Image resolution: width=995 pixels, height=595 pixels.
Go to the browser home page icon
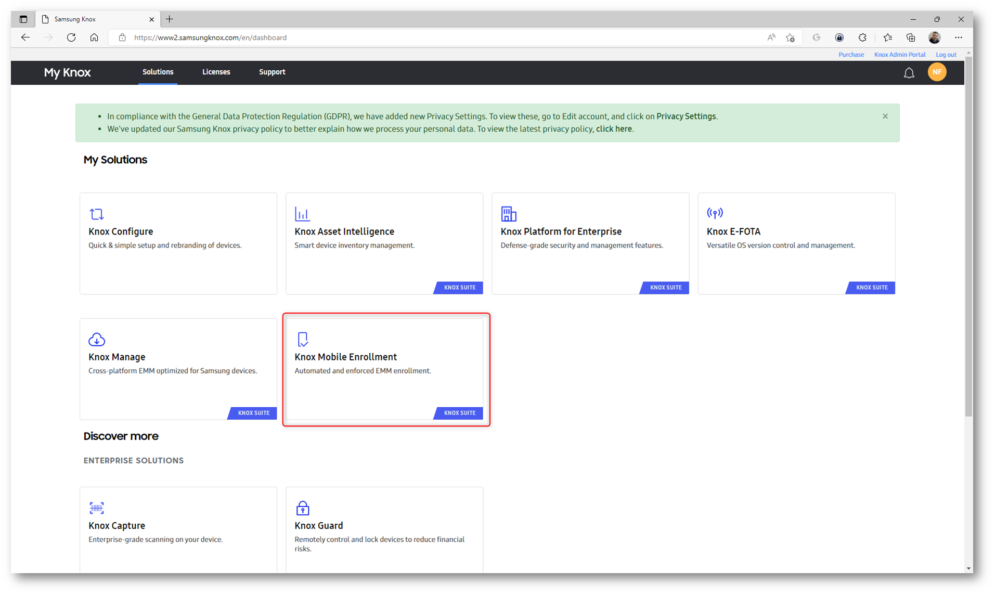click(94, 37)
